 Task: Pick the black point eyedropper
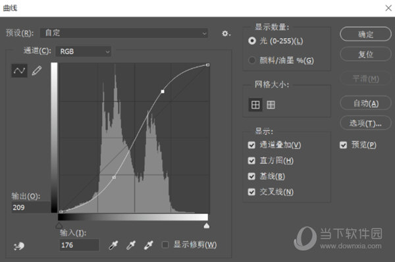pyautogui.click(x=113, y=245)
